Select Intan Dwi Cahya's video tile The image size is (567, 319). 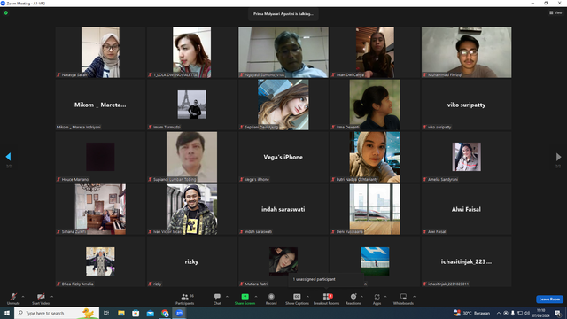[375, 52]
